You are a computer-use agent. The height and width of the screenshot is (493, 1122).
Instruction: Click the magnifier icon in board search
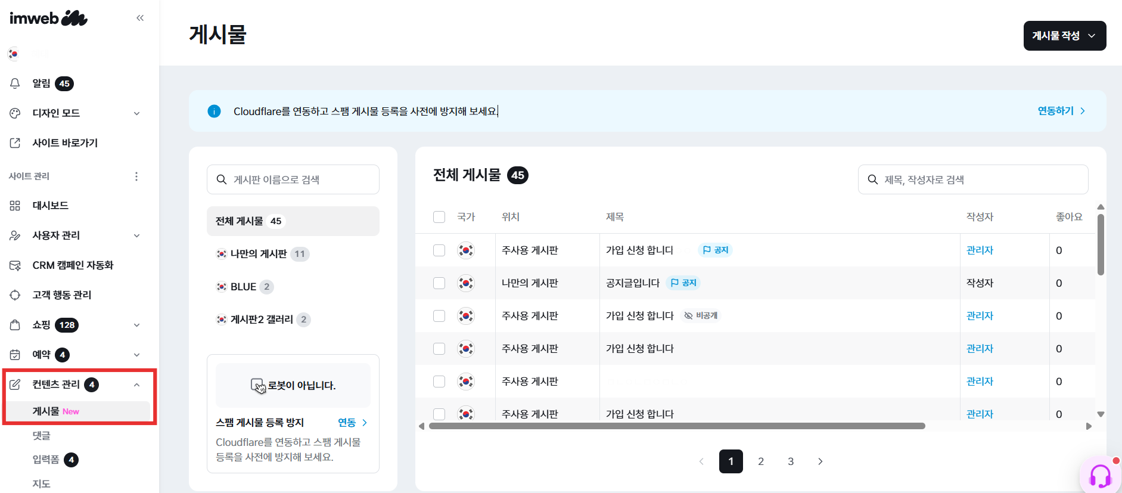pos(221,179)
